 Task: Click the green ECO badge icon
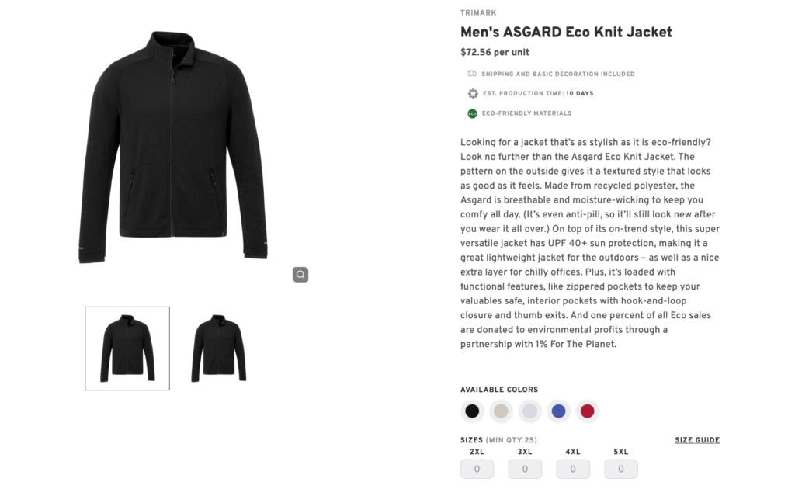(x=473, y=113)
